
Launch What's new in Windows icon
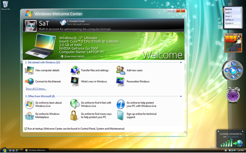[75, 81]
